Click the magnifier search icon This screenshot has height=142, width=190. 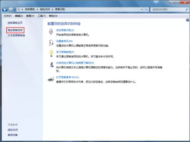click(187, 10)
